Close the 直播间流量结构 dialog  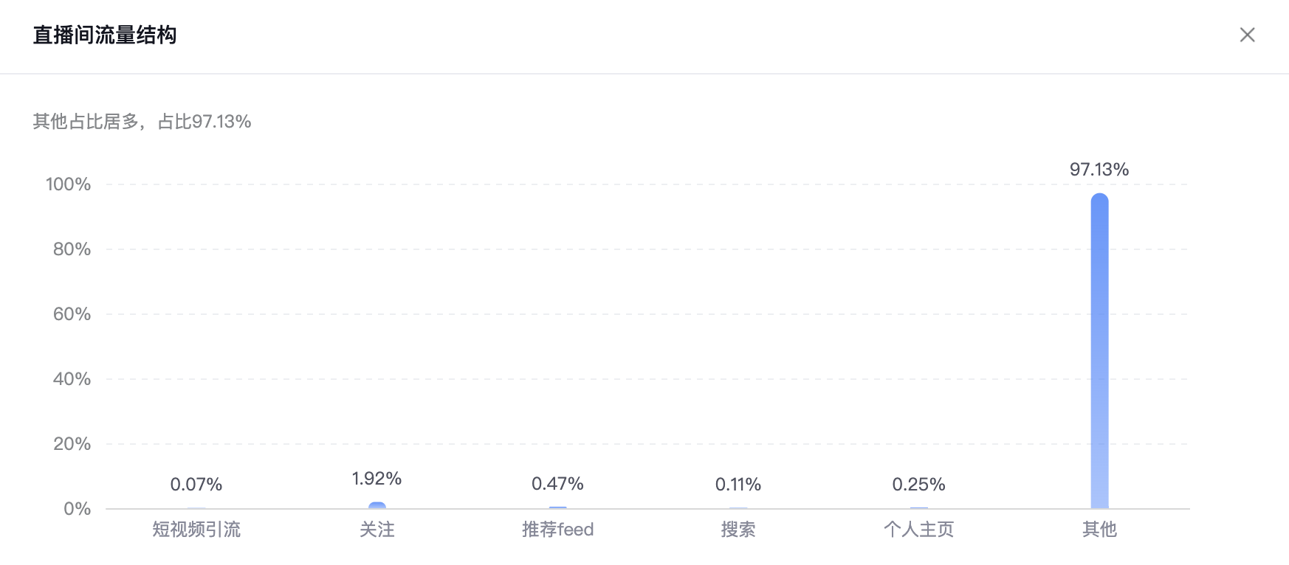[x=1247, y=35]
